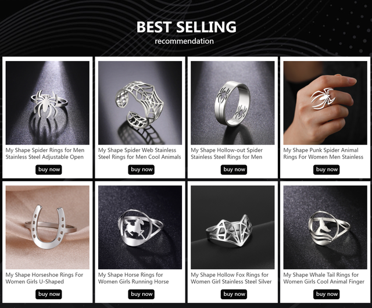Open 'My Shape Whale Tail Rings' title link

click(x=324, y=278)
